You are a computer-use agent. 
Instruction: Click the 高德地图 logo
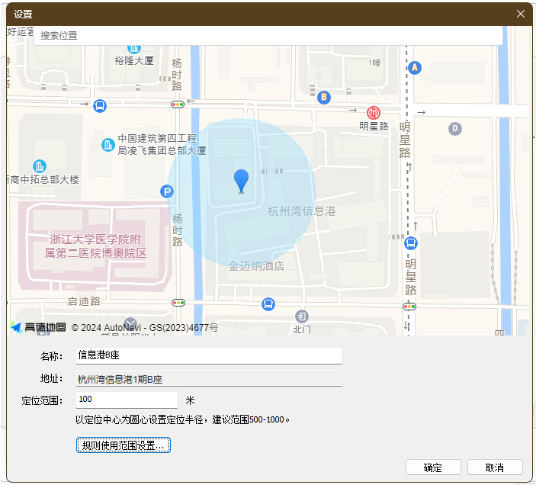(38, 327)
